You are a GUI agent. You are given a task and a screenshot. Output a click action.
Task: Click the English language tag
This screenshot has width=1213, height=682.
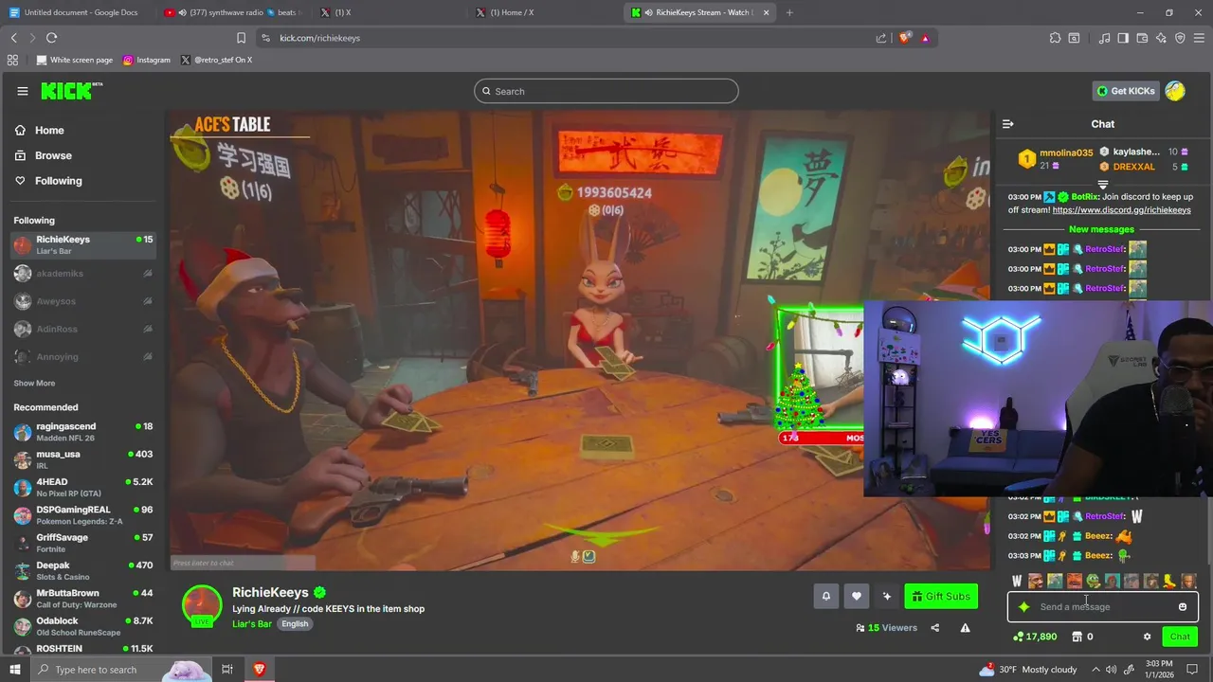pyautogui.click(x=295, y=624)
